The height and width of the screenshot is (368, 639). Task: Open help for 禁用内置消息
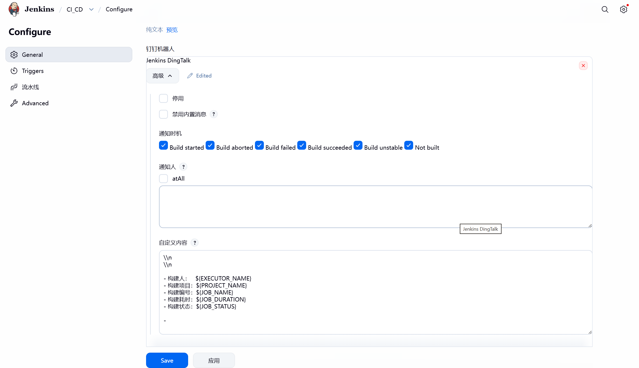tap(214, 114)
